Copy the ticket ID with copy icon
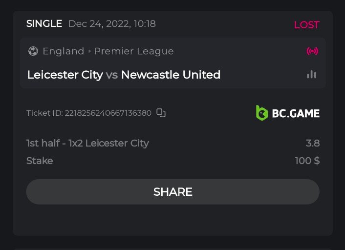Viewport: 345px width, 250px height. (161, 113)
